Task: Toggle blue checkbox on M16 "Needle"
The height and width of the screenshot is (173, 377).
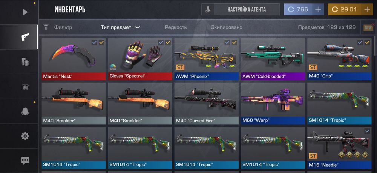Action: (367, 131)
